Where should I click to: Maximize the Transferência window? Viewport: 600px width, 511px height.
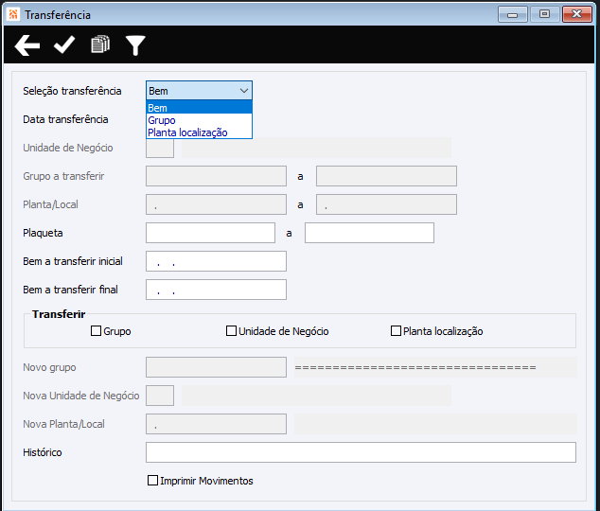[x=544, y=14]
